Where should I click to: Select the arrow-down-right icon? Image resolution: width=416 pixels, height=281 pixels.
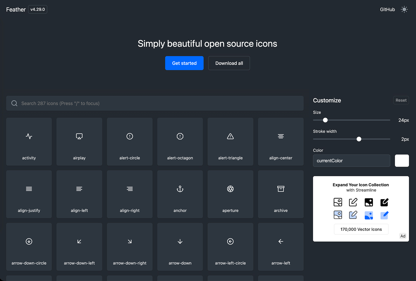click(130, 247)
